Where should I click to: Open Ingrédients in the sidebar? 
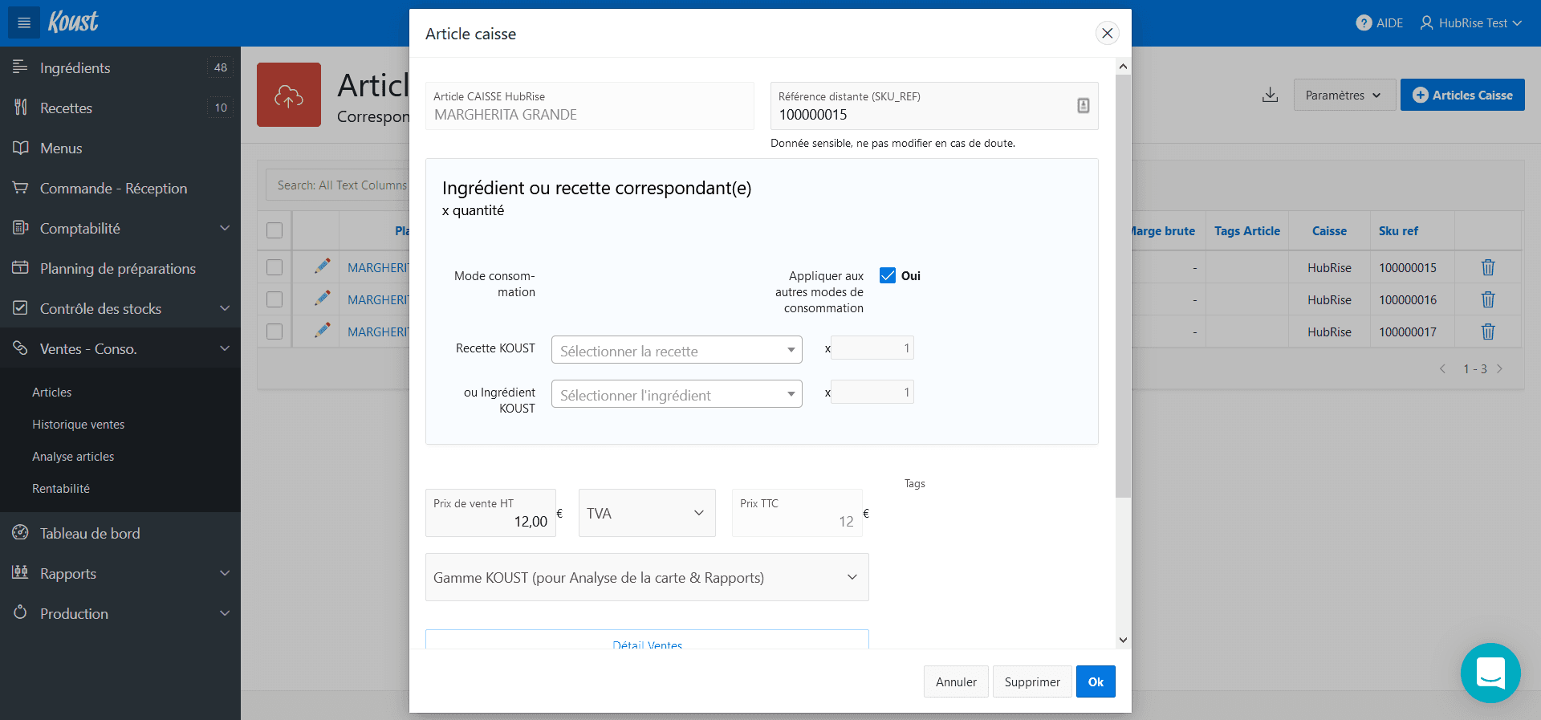pyautogui.click(x=120, y=67)
